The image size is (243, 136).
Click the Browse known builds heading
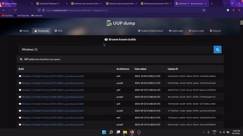(x=120, y=39)
